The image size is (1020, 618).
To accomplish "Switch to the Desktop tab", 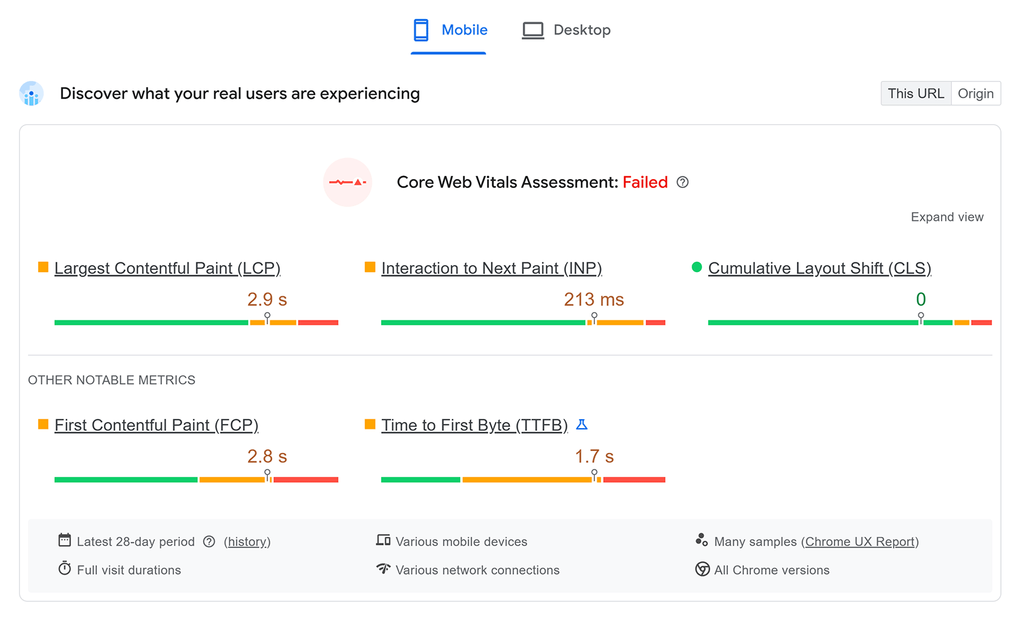I will (x=581, y=29).
